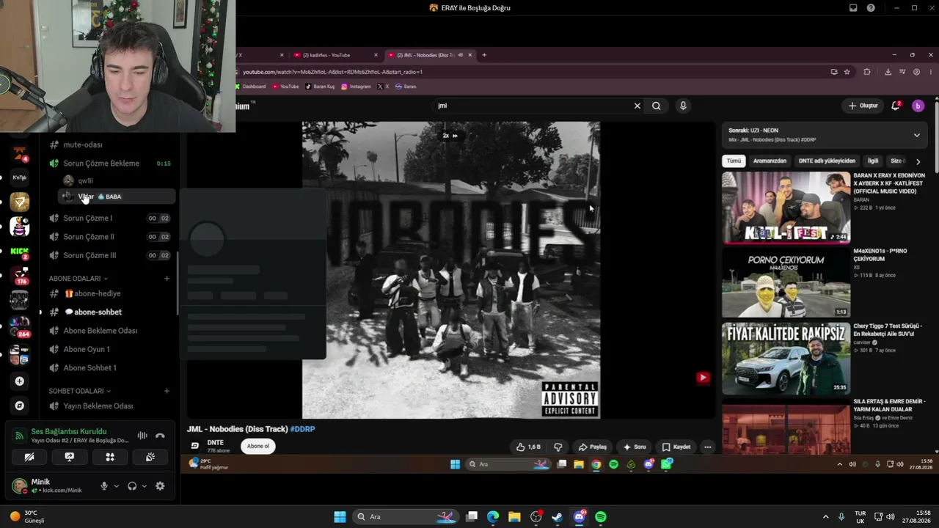The height and width of the screenshot is (528, 939).
Task: Open YouTube notifications bell
Action: coord(896,106)
